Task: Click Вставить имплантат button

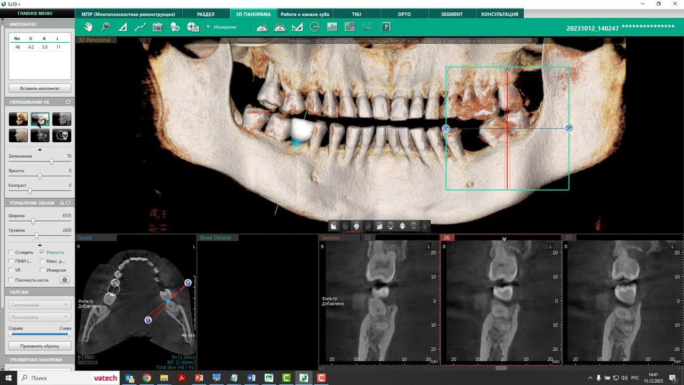Action: (x=40, y=88)
